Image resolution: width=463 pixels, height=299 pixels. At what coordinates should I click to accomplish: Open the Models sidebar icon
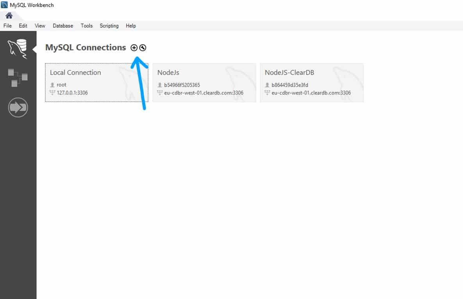tap(18, 78)
